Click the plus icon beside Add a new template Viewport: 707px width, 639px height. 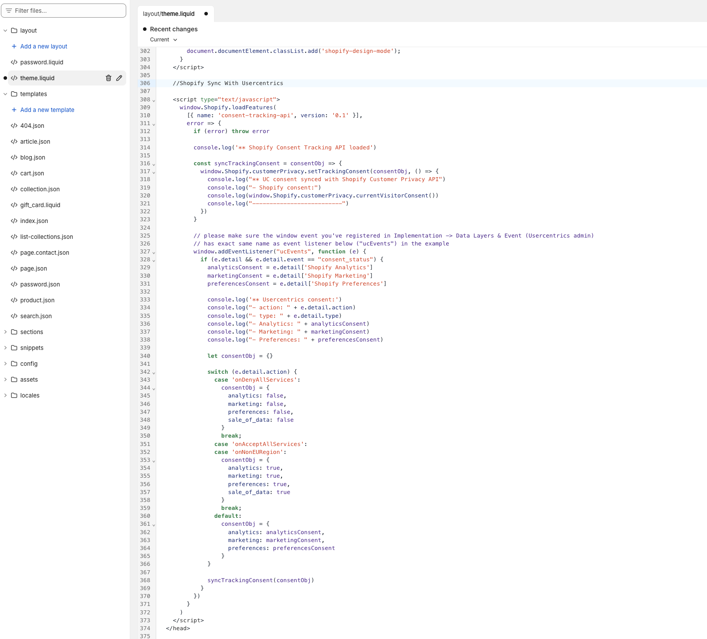(x=14, y=110)
